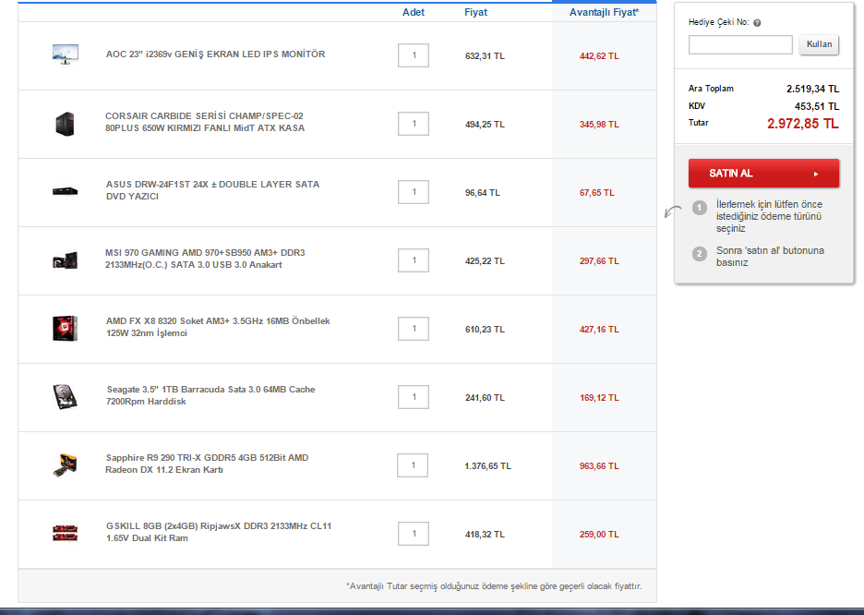Click the 1.376,65 TL price
The image size is (864, 615).
pos(487,466)
